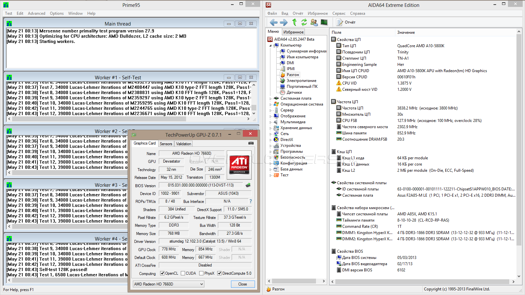The height and width of the screenshot is (295, 525).
Task: Open the AMD Radeon HD 7660D dropdown
Action: 169,284
